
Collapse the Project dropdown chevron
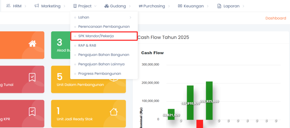[95, 6]
